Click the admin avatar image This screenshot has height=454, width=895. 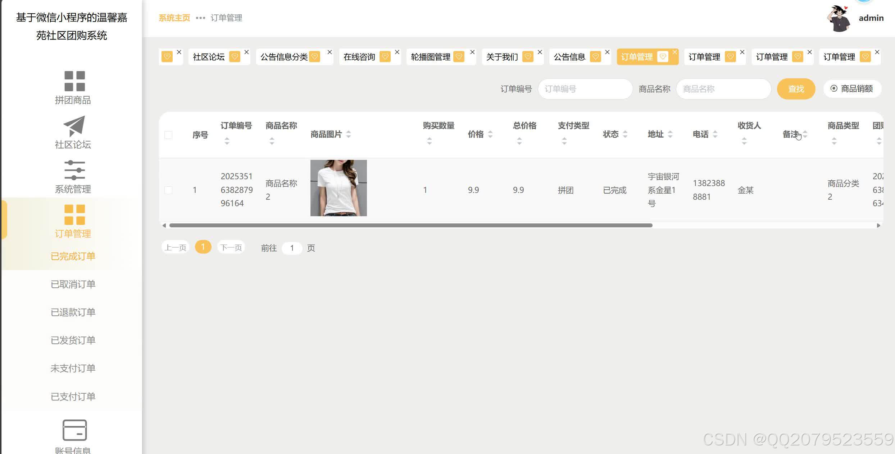[838, 18]
